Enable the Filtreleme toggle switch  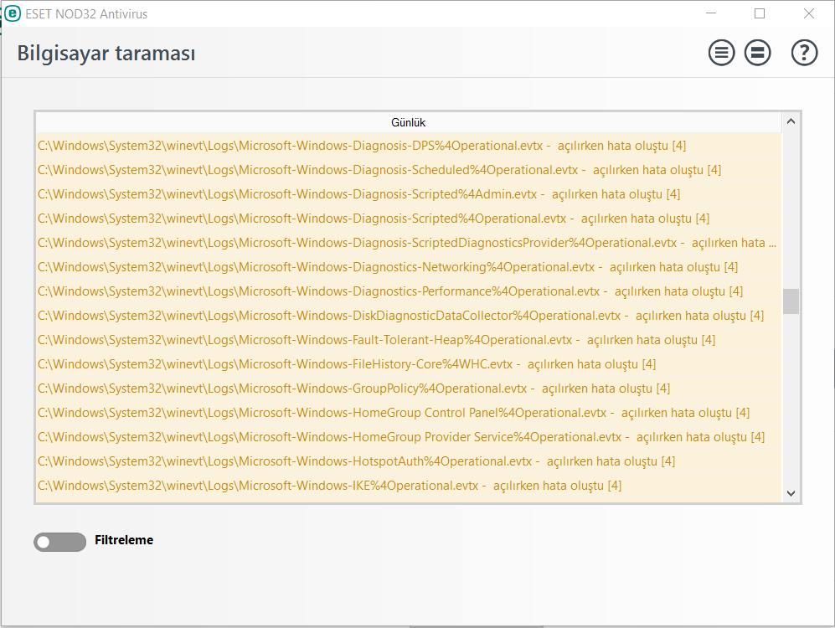[59, 542]
